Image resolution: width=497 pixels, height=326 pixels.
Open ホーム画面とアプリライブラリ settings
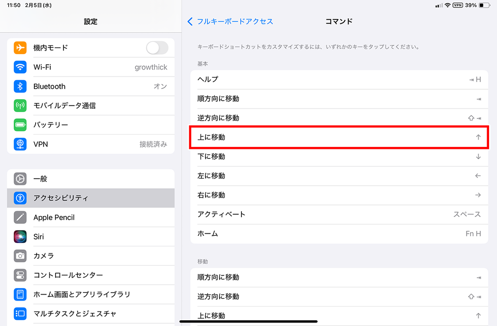(91, 295)
